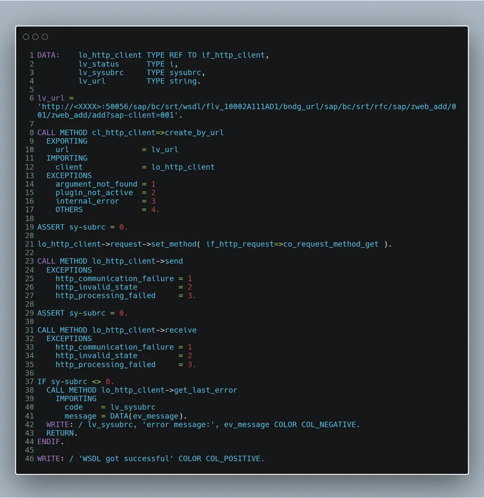
Task: Click 'WSDL got successful' string on line 46
Action: pos(126,459)
